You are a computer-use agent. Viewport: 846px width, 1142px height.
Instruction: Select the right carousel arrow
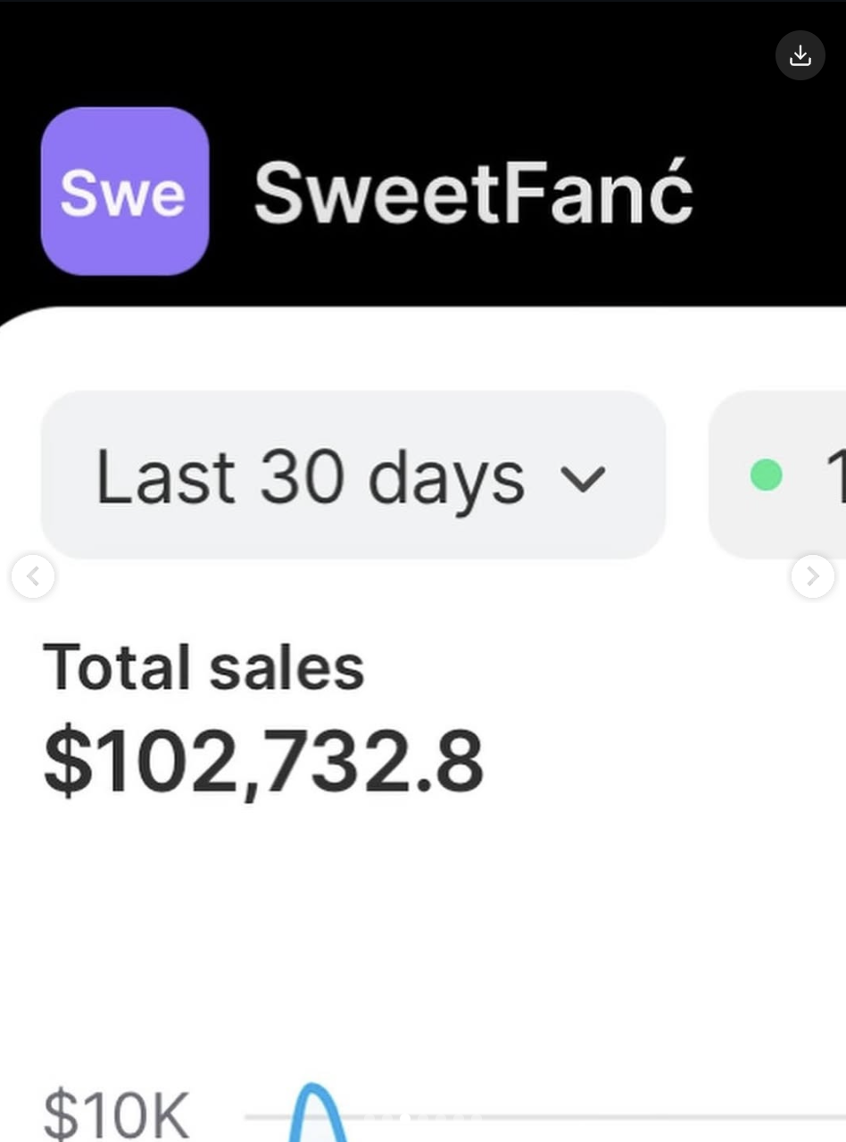(812, 576)
